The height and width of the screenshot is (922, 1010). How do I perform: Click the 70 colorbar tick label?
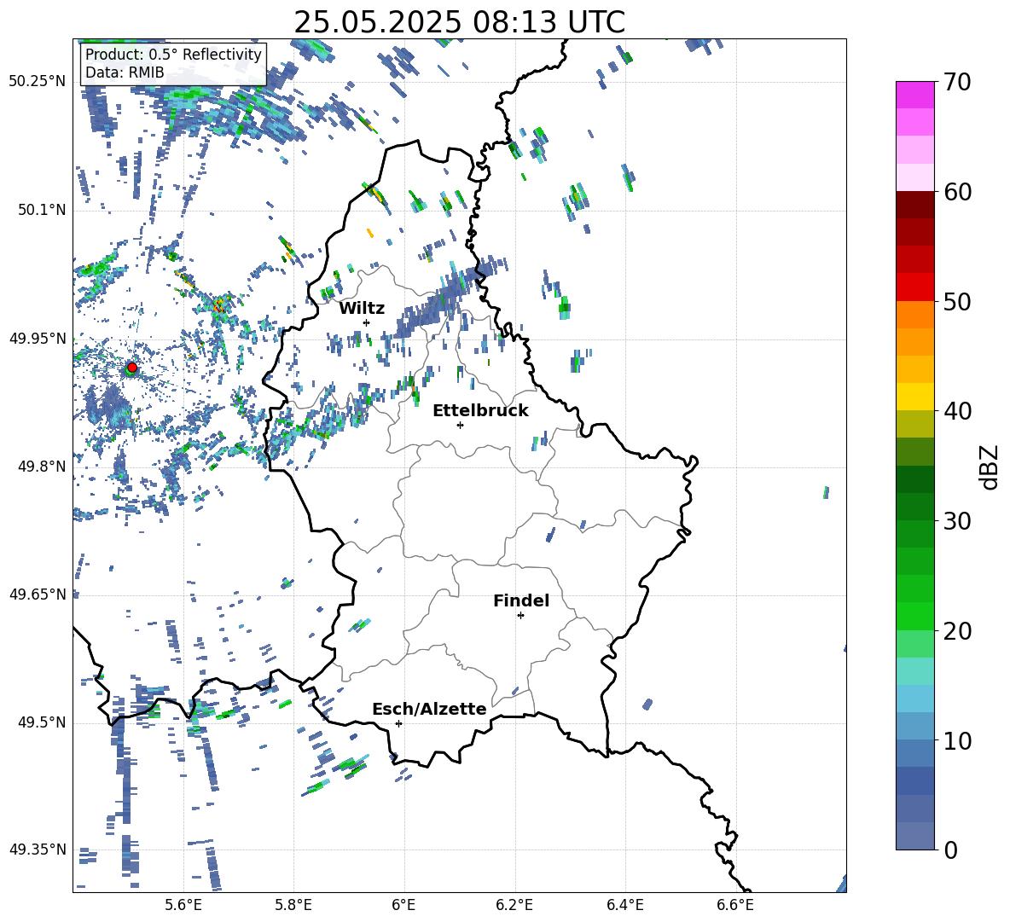click(958, 82)
